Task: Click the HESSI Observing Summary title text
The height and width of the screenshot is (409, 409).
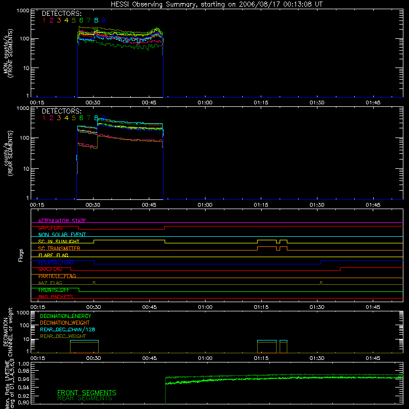Action: (x=216, y=4)
